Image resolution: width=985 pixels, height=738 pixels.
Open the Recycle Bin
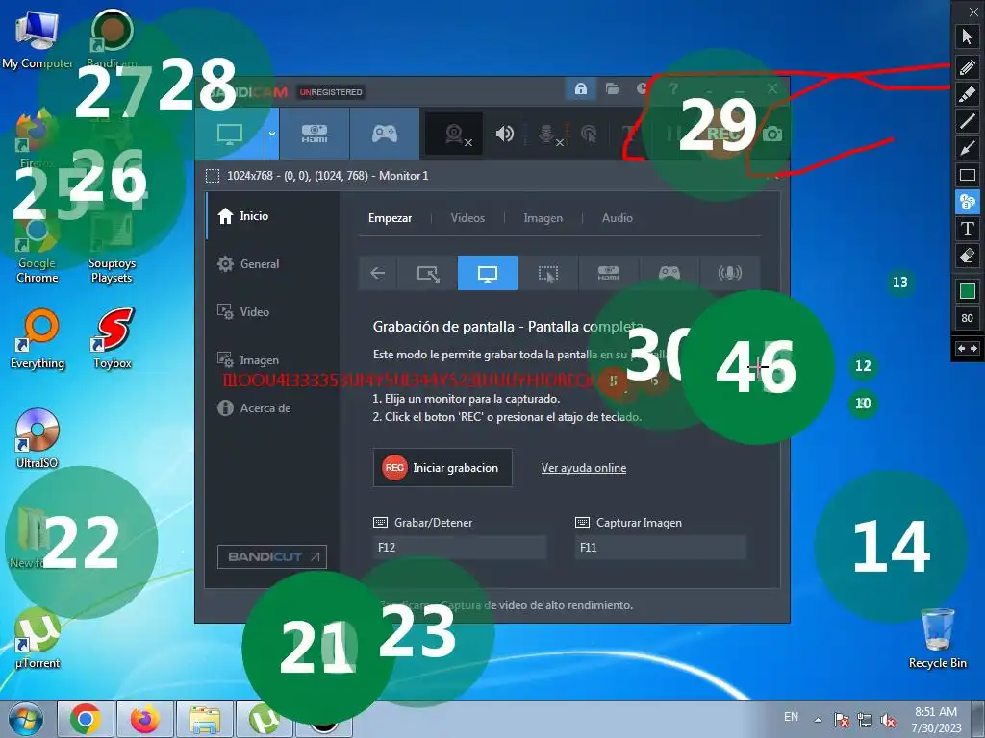tap(937, 639)
